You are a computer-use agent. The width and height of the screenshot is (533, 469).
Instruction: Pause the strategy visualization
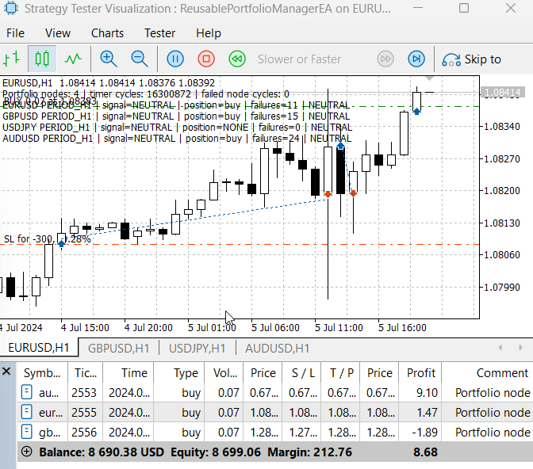coord(175,59)
